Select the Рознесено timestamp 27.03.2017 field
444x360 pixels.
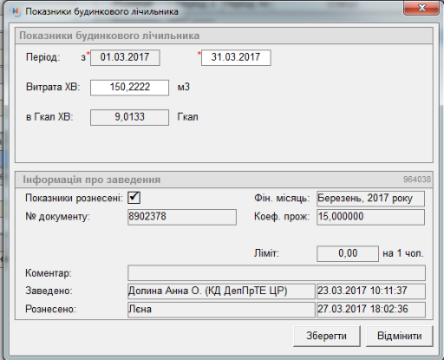(371, 310)
